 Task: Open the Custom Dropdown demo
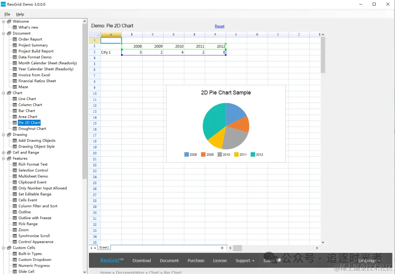point(35,260)
